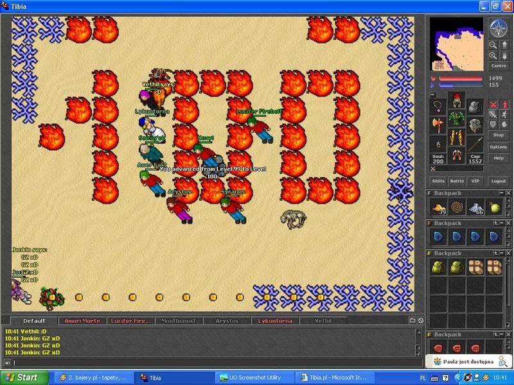
Task: Open the Vethil chat tab
Action: coord(323,321)
